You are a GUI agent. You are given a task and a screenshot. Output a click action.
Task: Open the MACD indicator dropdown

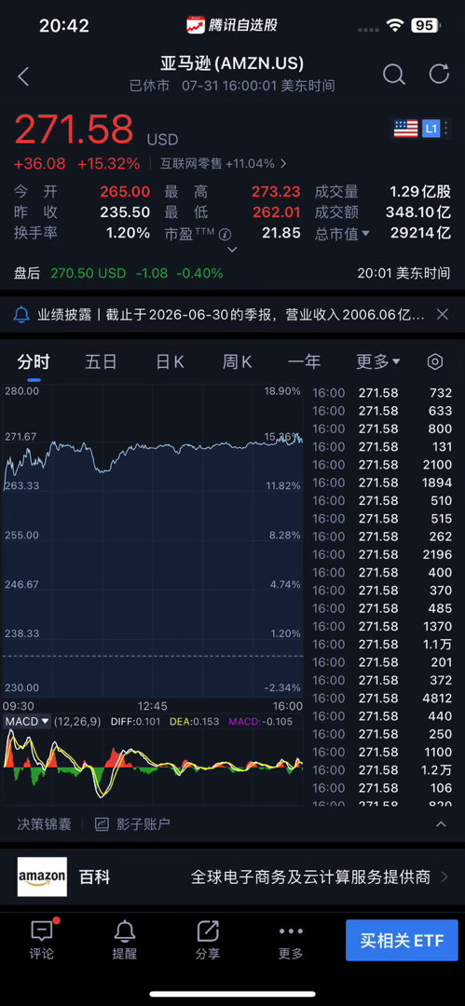click(27, 721)
